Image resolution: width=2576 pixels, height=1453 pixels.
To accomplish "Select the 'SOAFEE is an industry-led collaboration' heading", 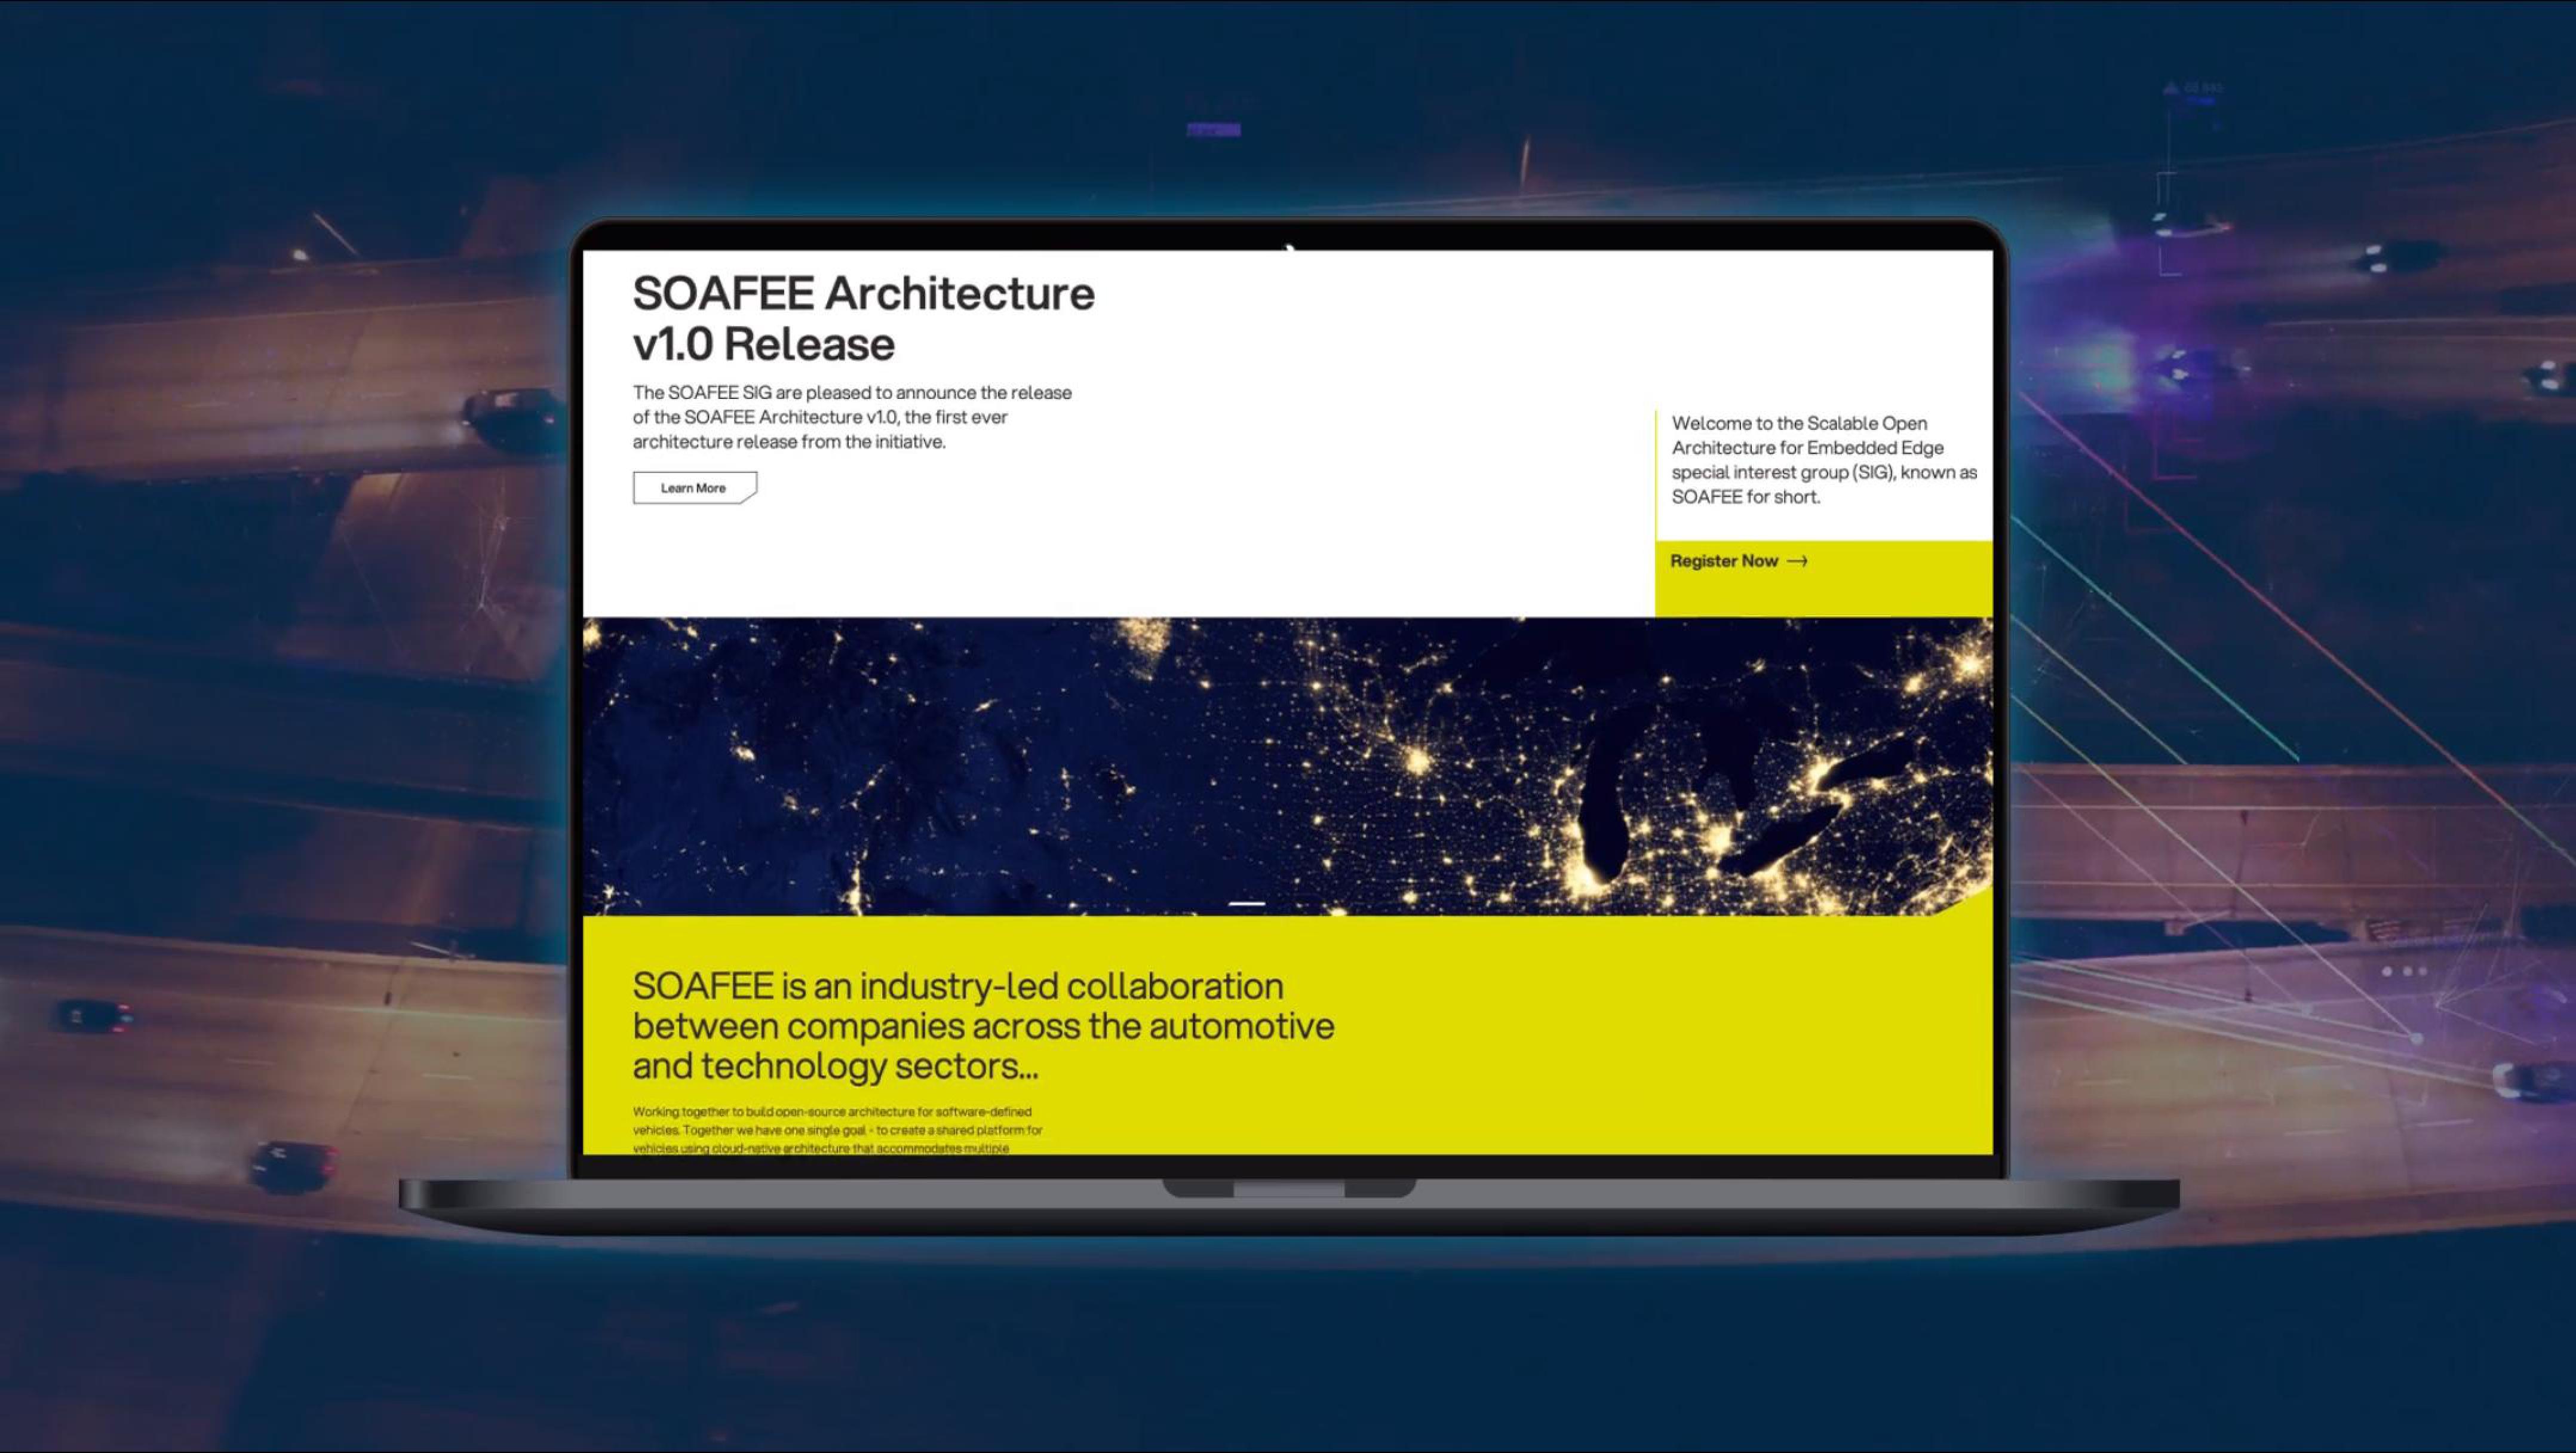I will (x=983, y=1026).
